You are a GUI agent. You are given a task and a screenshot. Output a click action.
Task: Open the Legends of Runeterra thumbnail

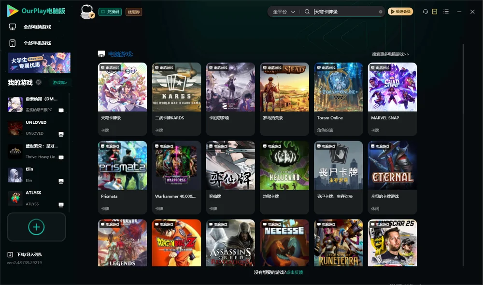[338, 243]
